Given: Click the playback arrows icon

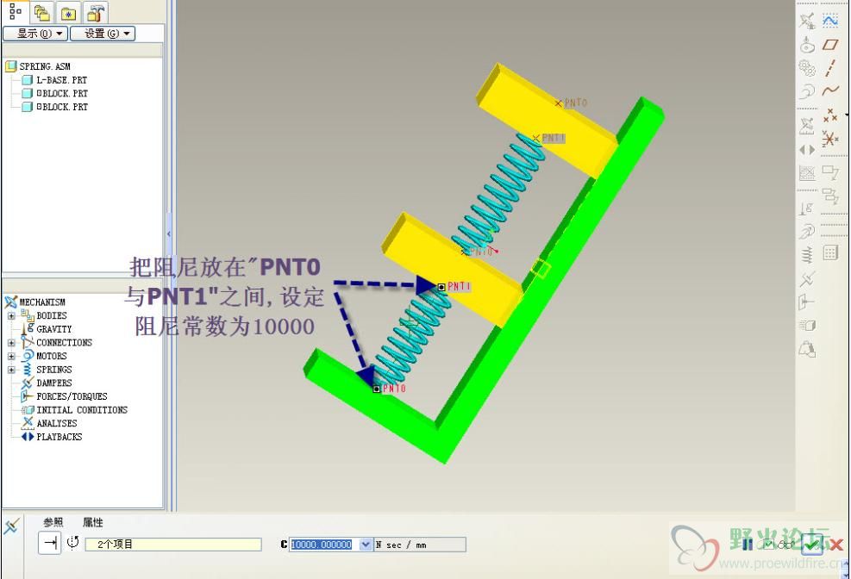Looking at the screenshot, I should point(807,149).
